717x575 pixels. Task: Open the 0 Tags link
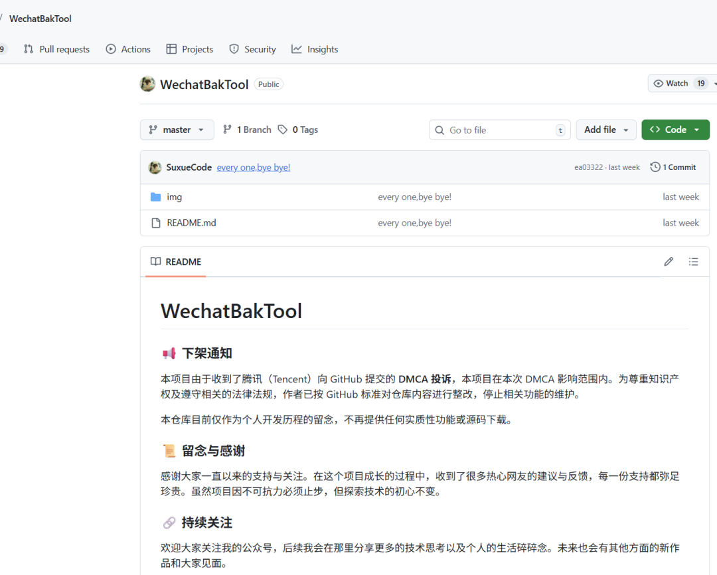(x=298, y=130)
